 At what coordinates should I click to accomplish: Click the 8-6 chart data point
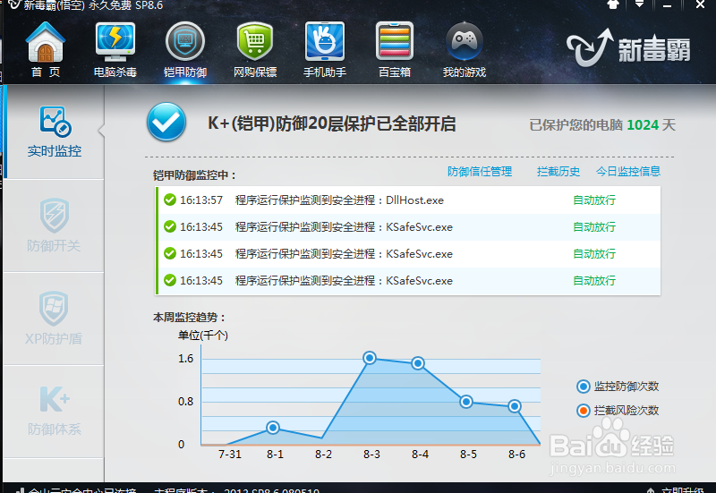tap(515, 406)
